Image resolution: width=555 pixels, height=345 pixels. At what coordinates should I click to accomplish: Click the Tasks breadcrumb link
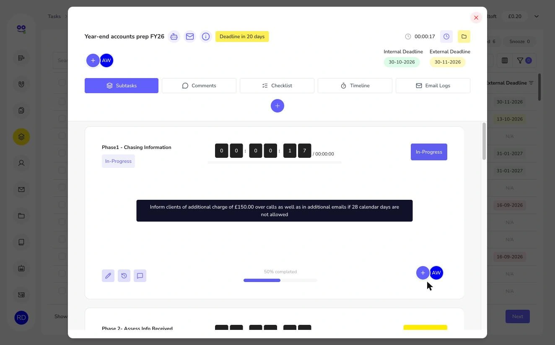(x=54, y=16)
